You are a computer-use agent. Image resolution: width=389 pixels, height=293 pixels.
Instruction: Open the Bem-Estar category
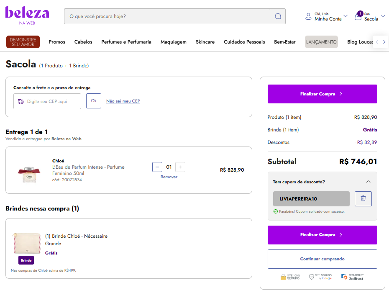tap(285, 42)
